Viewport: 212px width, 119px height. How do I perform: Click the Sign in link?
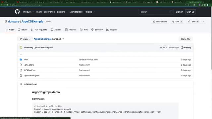[x=179, y=12]
